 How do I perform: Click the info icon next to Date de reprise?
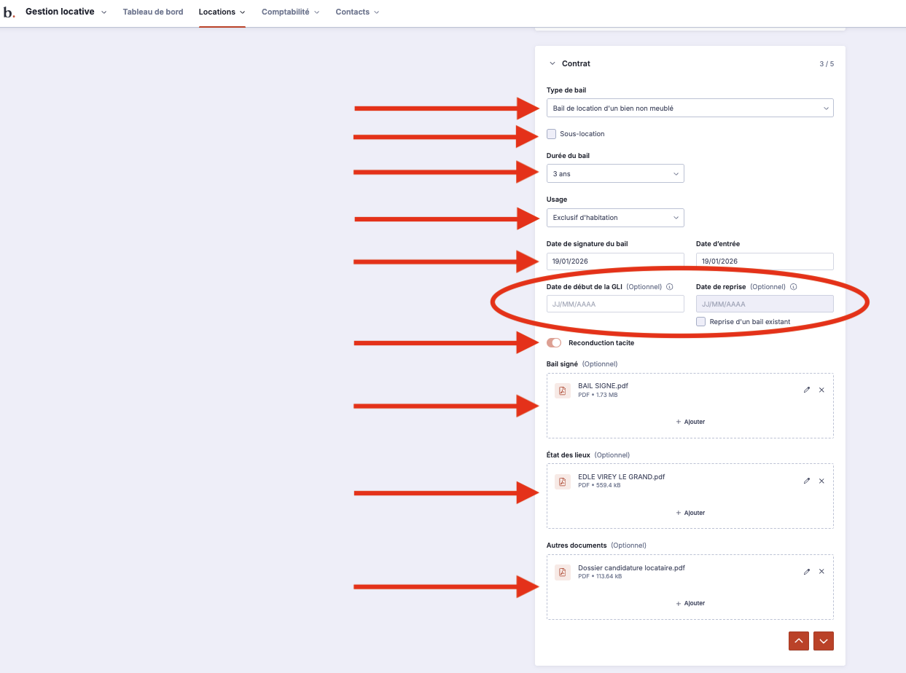tap(793, 287)
